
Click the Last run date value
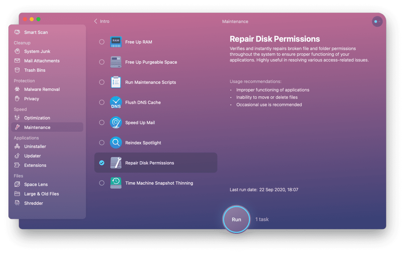(x=278, y=190)
